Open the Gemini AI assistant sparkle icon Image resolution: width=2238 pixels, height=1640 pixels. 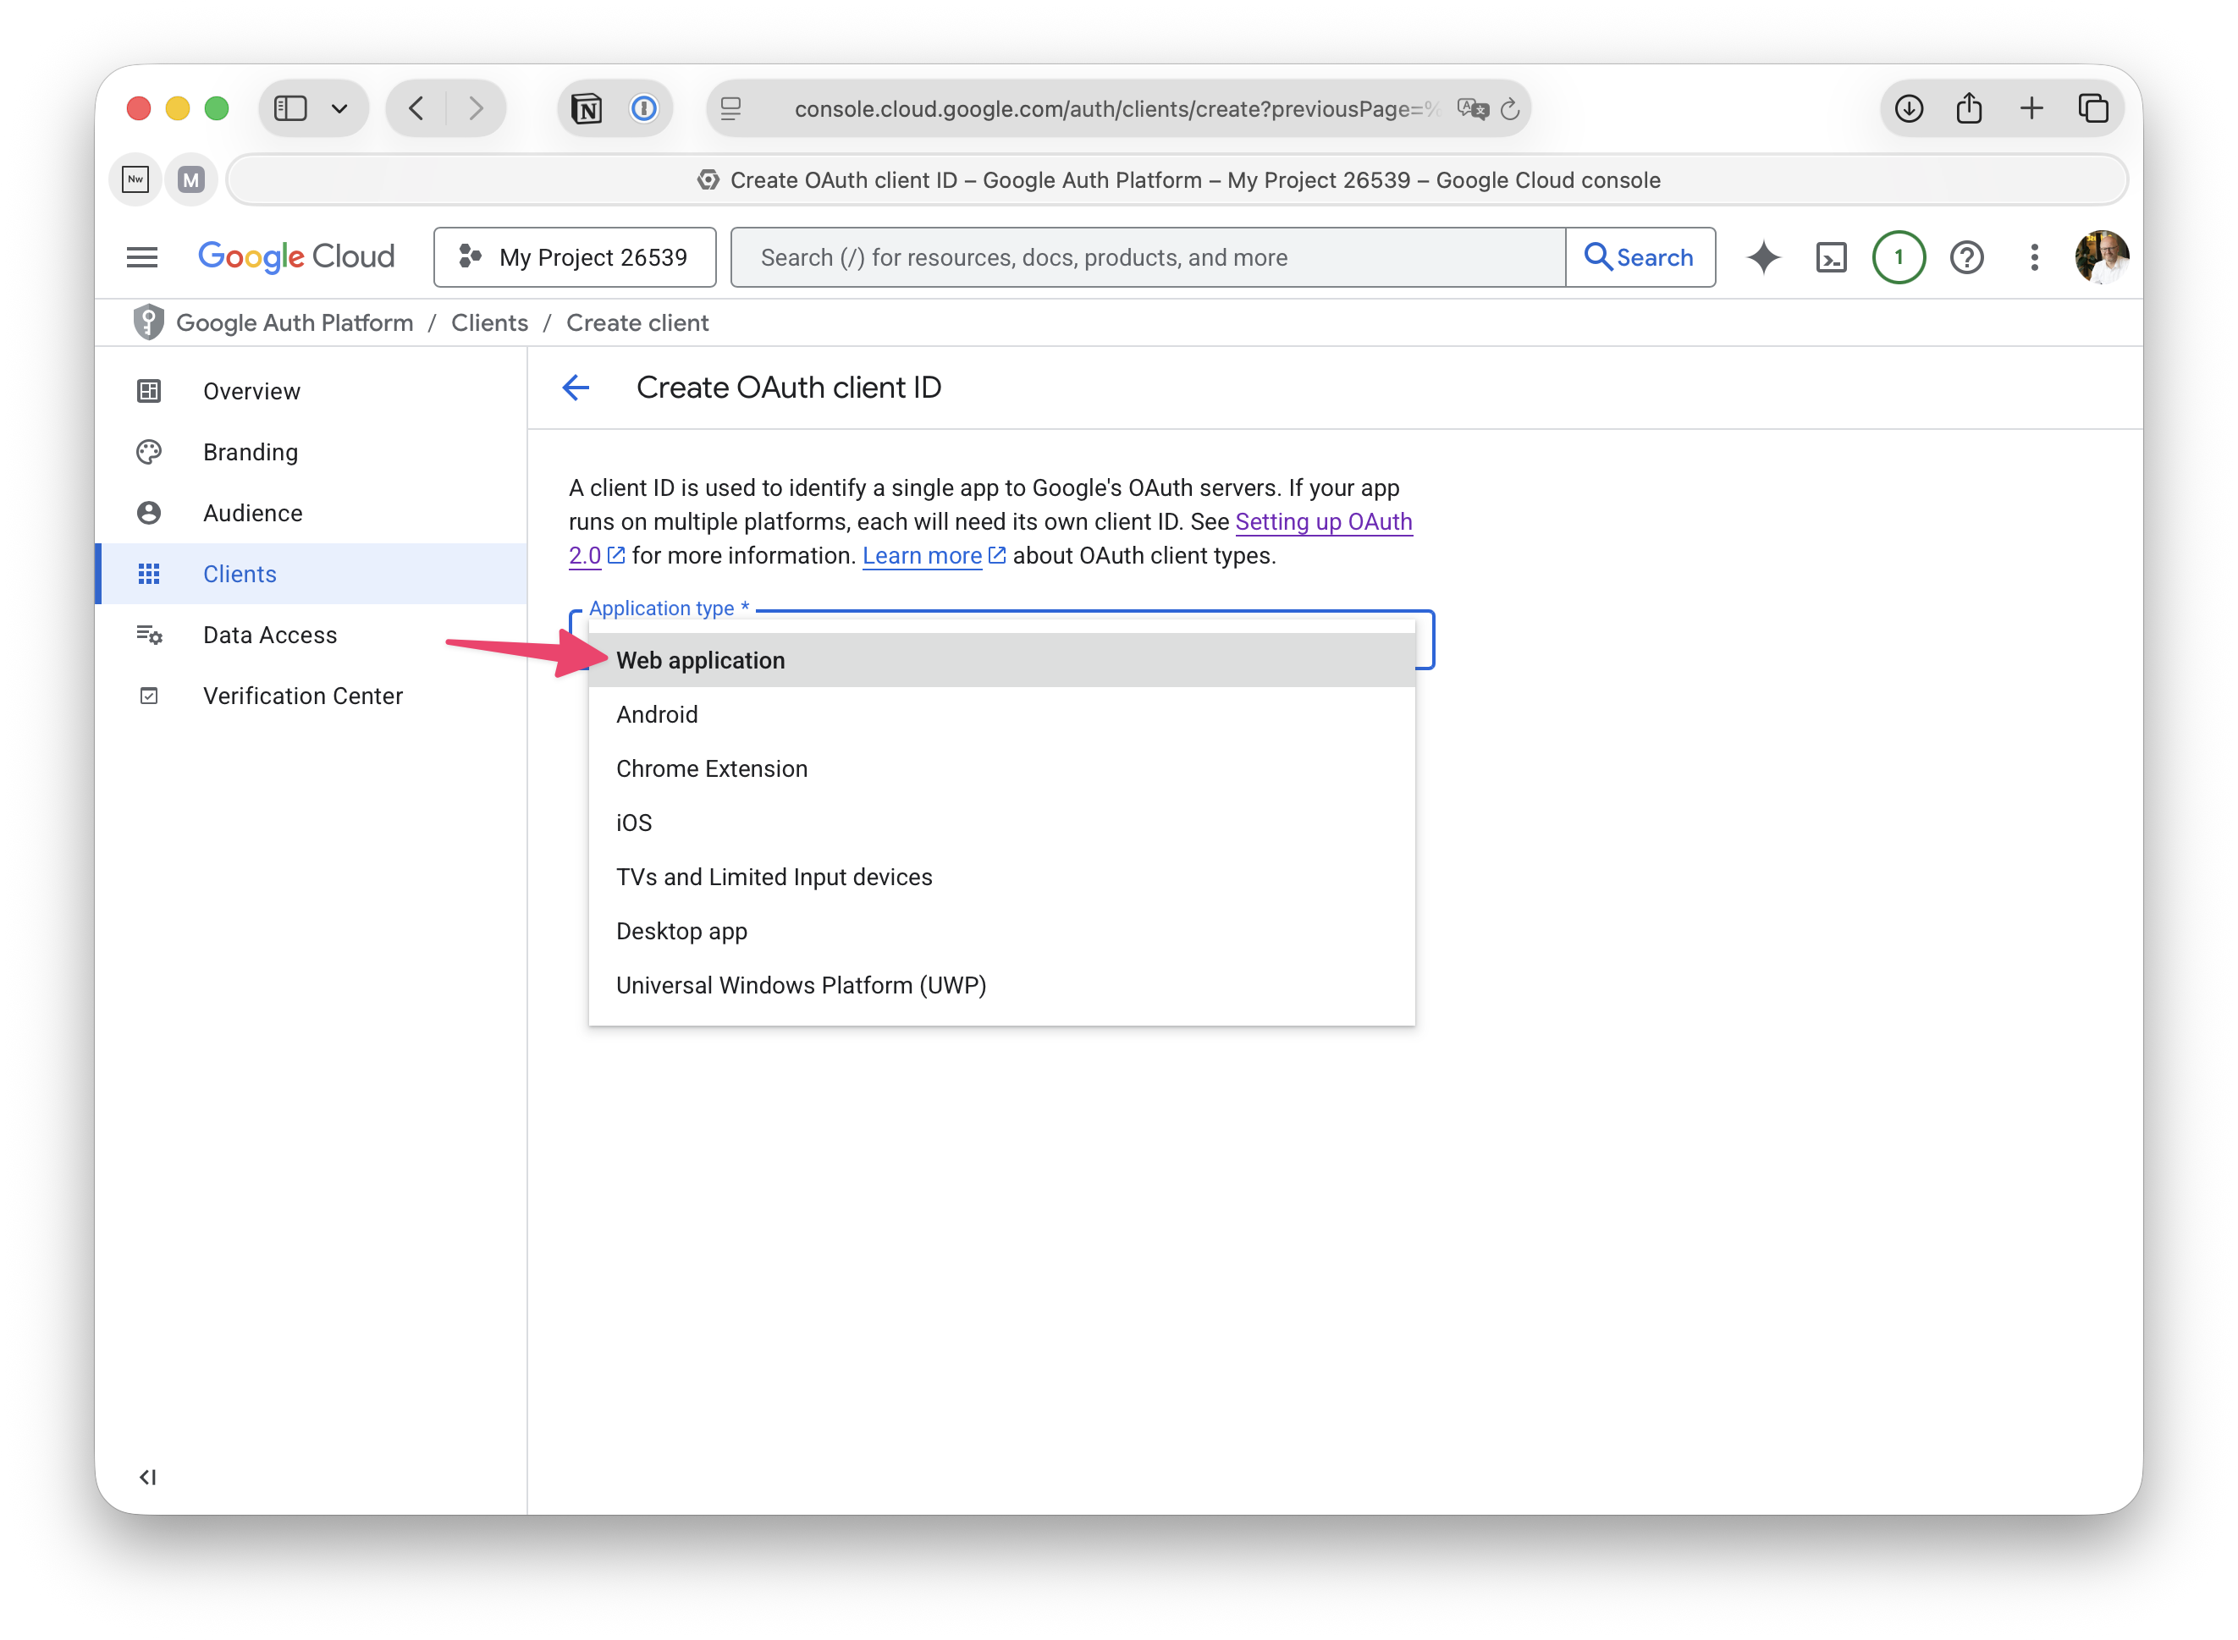click(x=1763, y=257)
